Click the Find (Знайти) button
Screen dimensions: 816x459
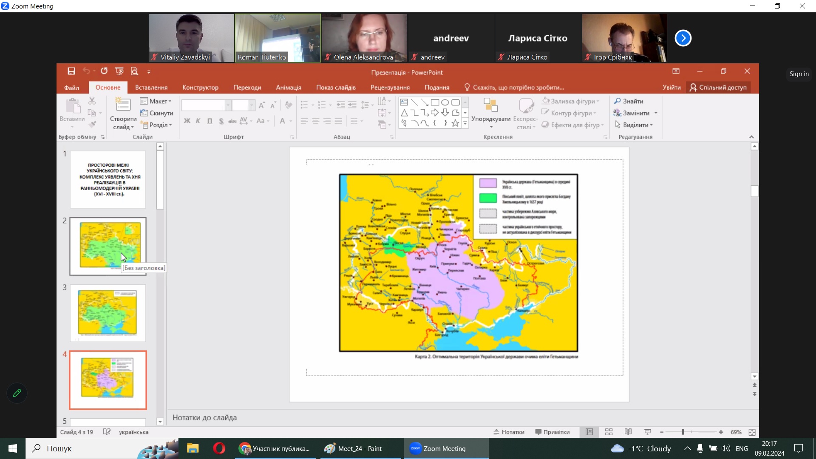coord(629,101)
